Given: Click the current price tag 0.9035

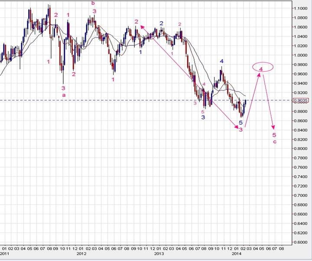Looking at the screenshot, I should tap(301, 100).
